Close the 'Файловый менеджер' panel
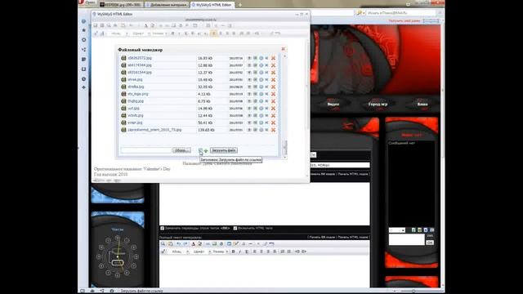Screen dimensions: 523x294 (284, 49)
